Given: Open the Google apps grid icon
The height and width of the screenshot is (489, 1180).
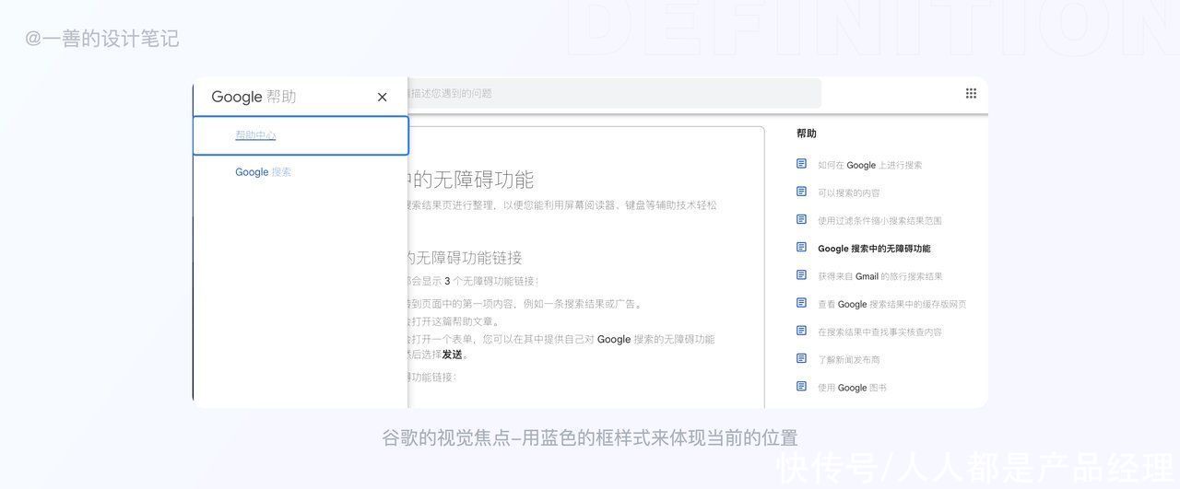Looking at the screenshot, I should tap(971, 93).
